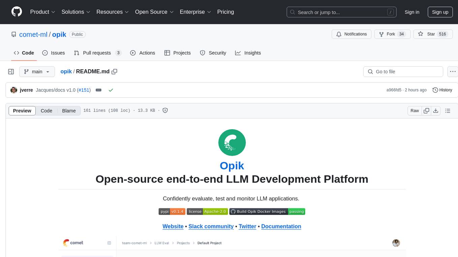Open the star count 516
The width and height of the screenshot is (458, 257).
[443, 34]
